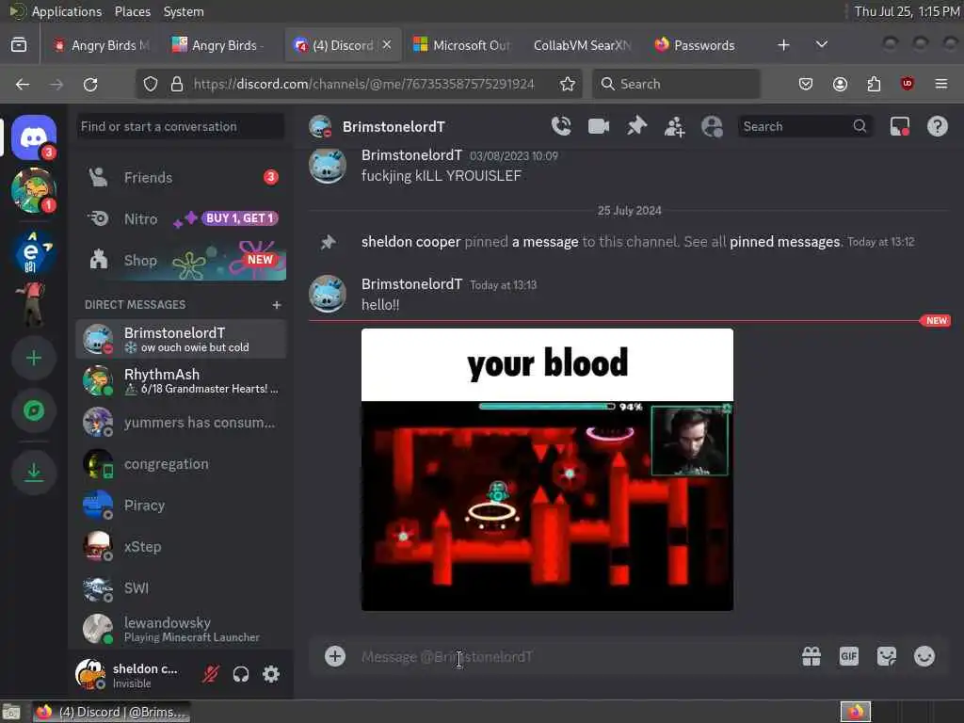964x723 pixels.
Task: Open Firefox application hamburger menu
Action: [x=941, y=84]
